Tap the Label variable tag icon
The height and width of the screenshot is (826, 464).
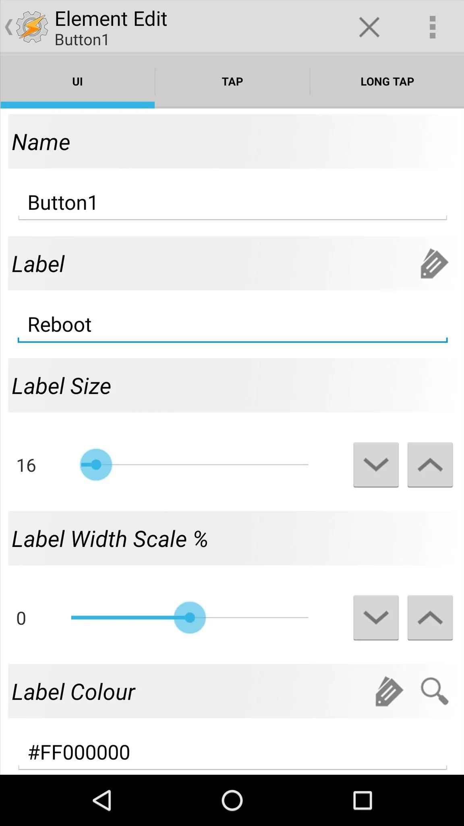(434, 264)
